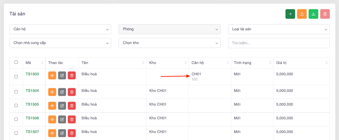Select the checkbox for row TS1506
Screen dimensions: 339x140
16,119
